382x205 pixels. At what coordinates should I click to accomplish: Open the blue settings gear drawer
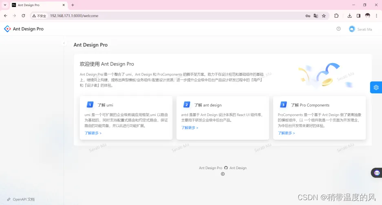click(x=376, y=87)
